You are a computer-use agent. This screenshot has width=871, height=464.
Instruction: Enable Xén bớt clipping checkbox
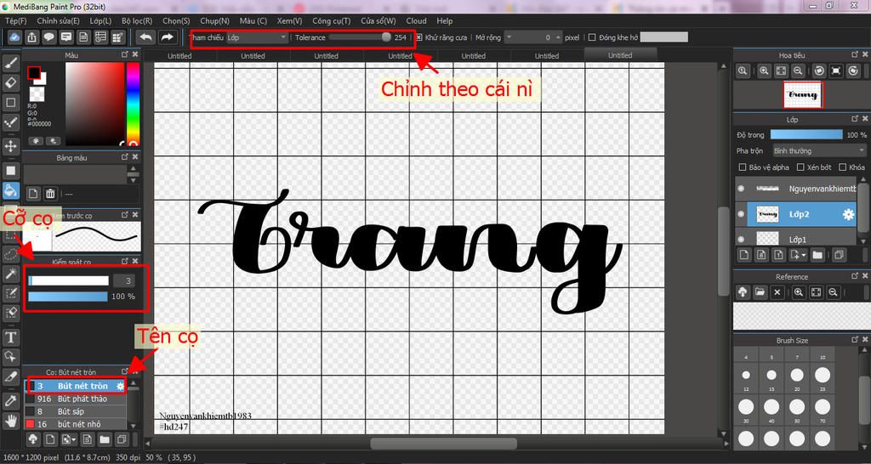800,167
